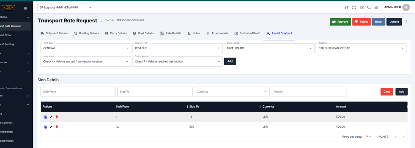Open the search icon in top bar
Image resolution: width=415 pixels, height=148 pixels.
pyautogui.click(x=369, y=7)
